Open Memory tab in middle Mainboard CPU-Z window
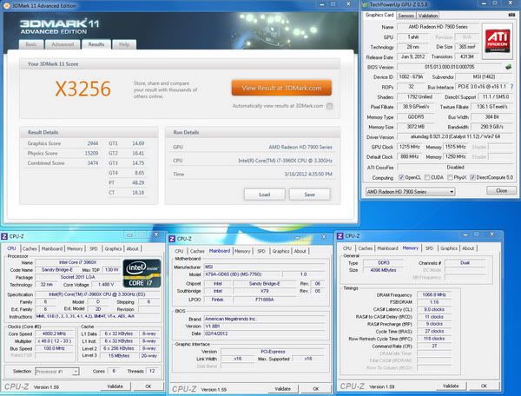Screen dimensions: 521x396 click(x=242, y=251)
